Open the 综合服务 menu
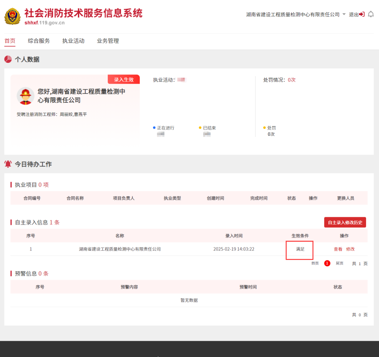379x357 pixels. [39, 41]
